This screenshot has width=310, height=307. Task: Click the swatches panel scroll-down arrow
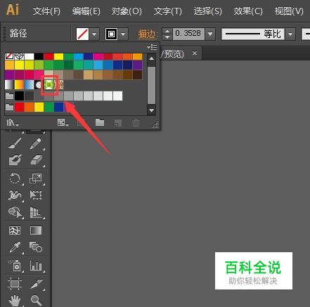[152, 110]
